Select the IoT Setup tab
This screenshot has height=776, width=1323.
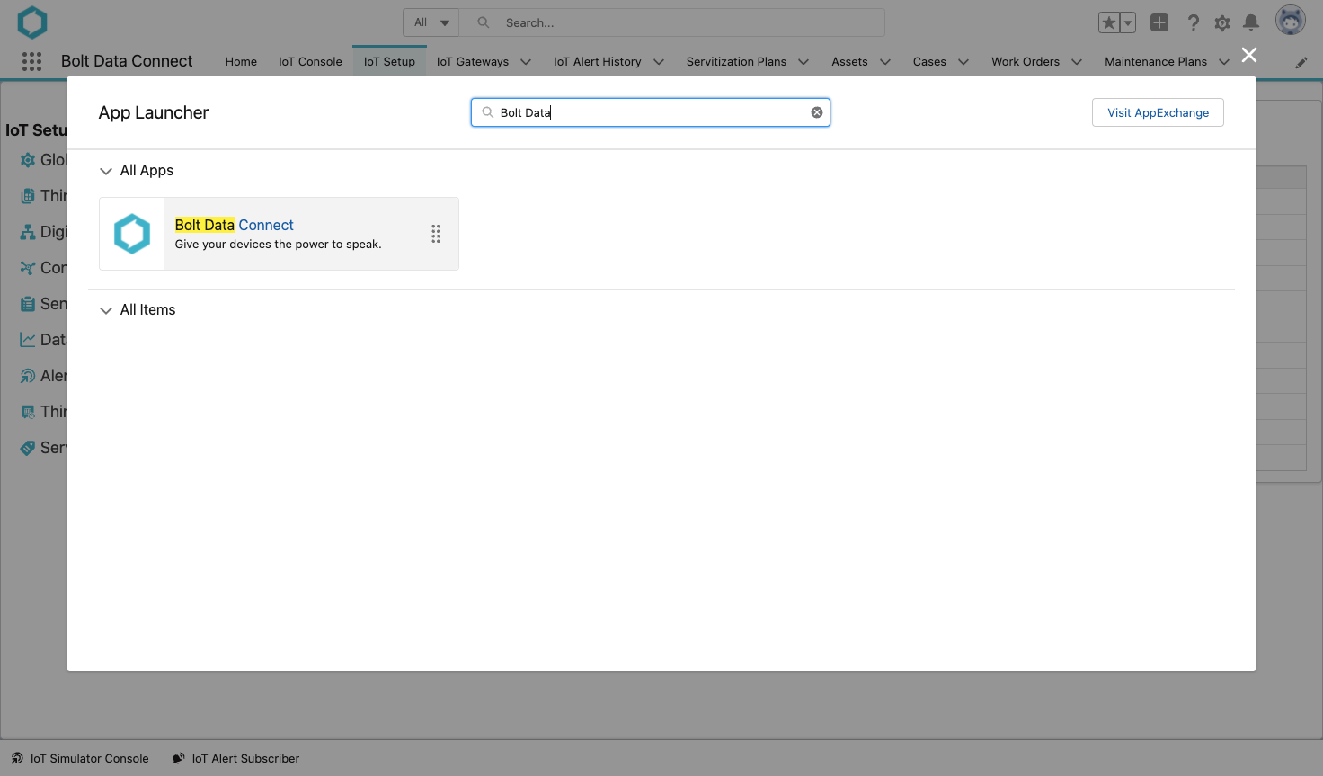pyautogui.click(x=389, y=61)
